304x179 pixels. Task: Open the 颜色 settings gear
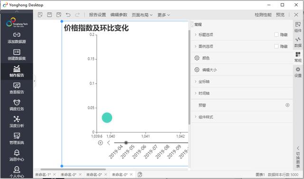click(x=197, y=58)
